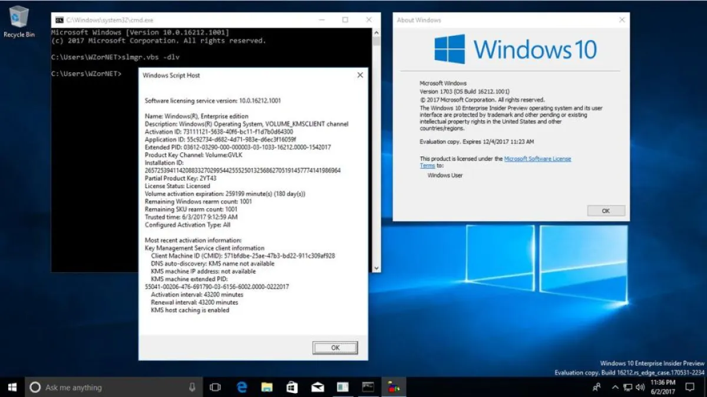Open File Explorer from the taskbar
707x397 pixels.
[267, 387]
